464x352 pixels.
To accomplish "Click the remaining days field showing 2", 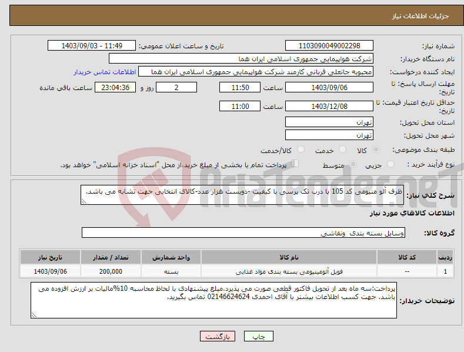I will 176,87.
